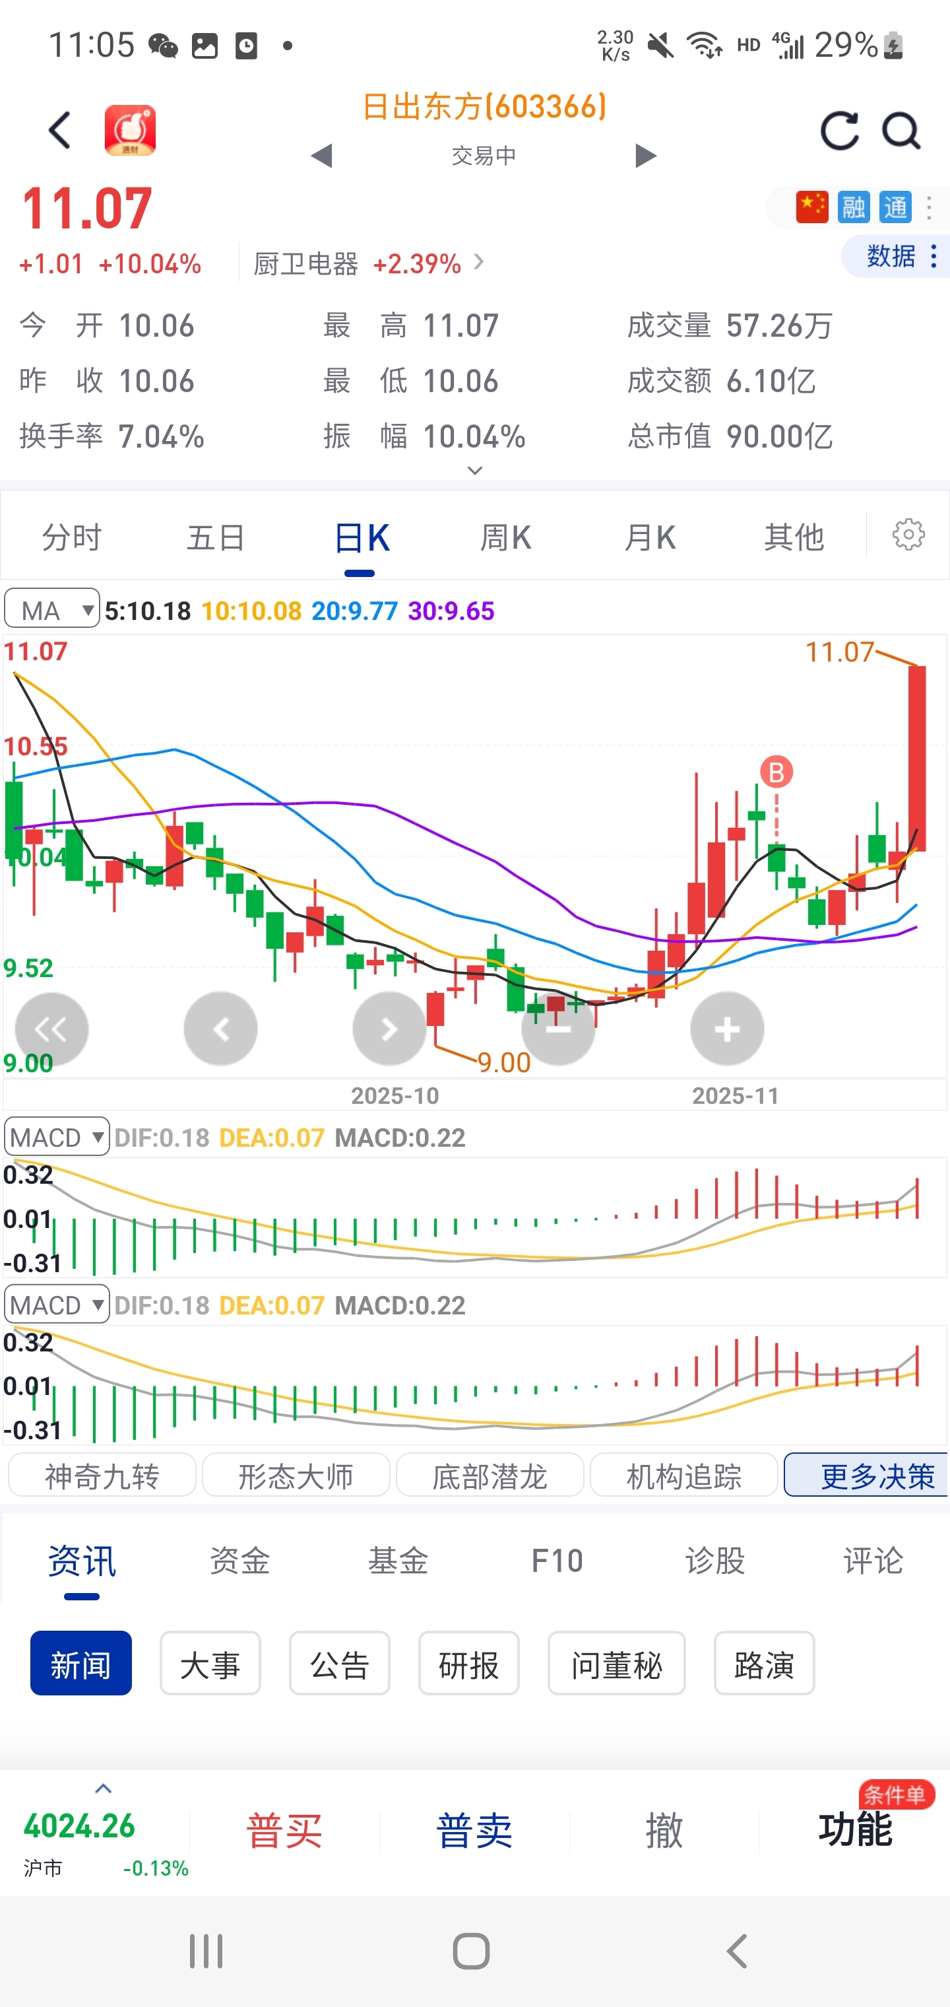Image resolution: width=950 pixels, height=2007 pixels.
Task: Open 厨卫电器 sector link
Action: 368,263
